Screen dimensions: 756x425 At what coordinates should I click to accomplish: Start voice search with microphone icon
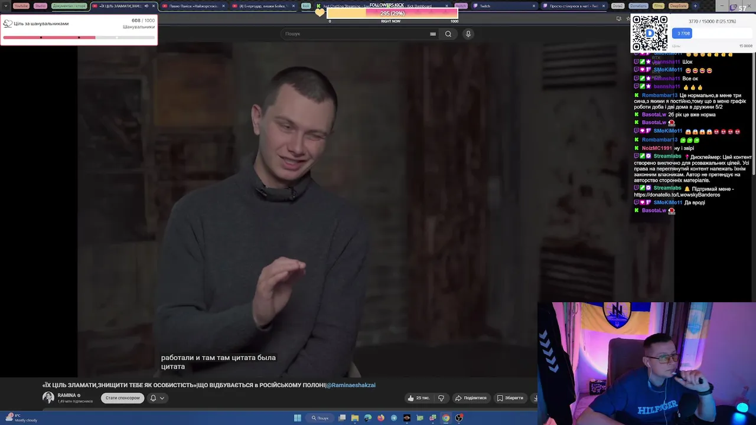[x=468, y=34]
